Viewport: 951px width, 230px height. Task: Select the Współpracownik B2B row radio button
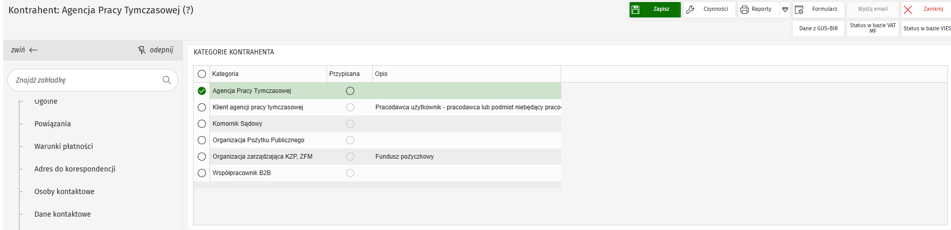pos(202,173)
